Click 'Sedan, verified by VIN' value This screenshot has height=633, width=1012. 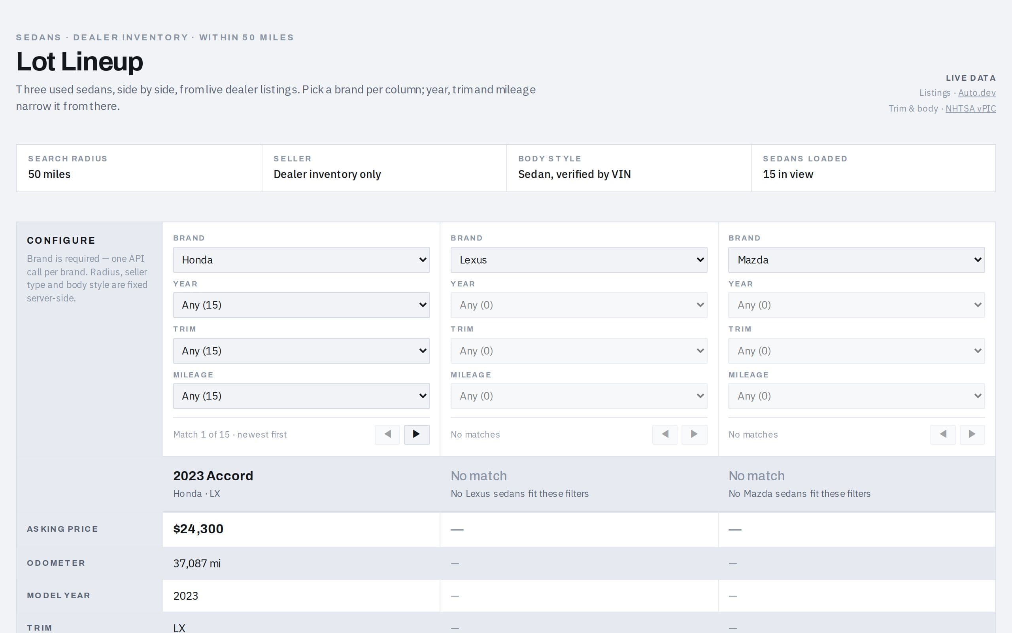(574, 174)
